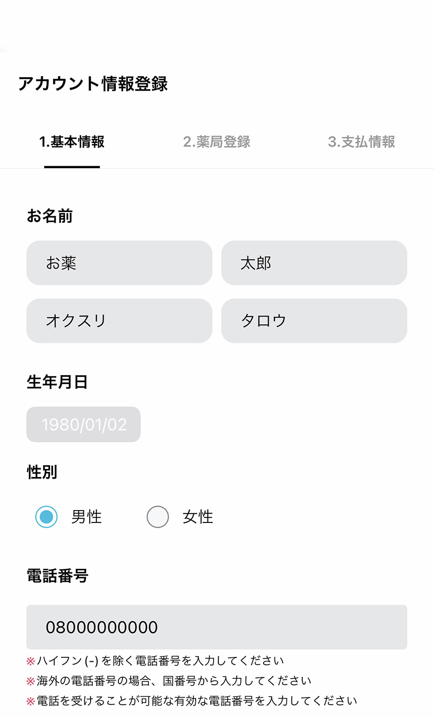
Task: Click the 電話番号 section label
Action: (57, 575)
